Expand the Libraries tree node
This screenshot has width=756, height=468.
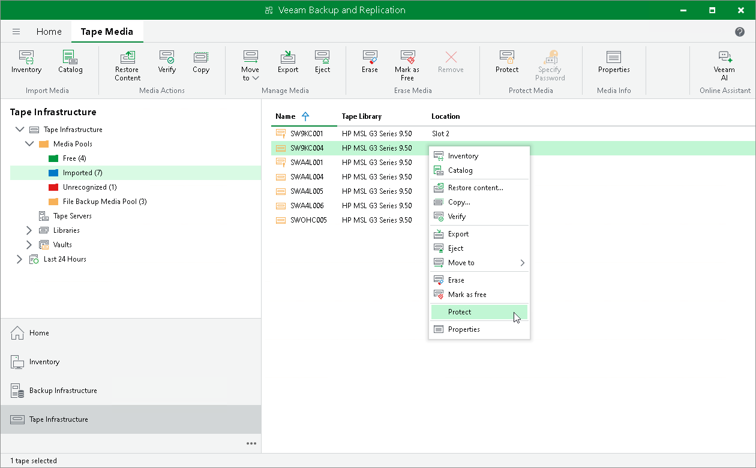[x=29, y=230]
